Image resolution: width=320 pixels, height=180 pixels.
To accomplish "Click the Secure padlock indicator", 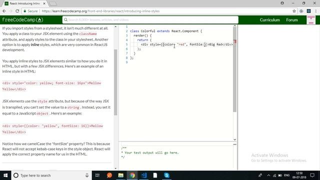I will (x=30, y=11).
